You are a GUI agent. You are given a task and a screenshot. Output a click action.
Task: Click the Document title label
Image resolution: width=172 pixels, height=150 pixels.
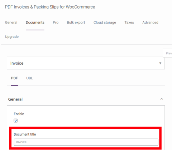click(25, 134)
